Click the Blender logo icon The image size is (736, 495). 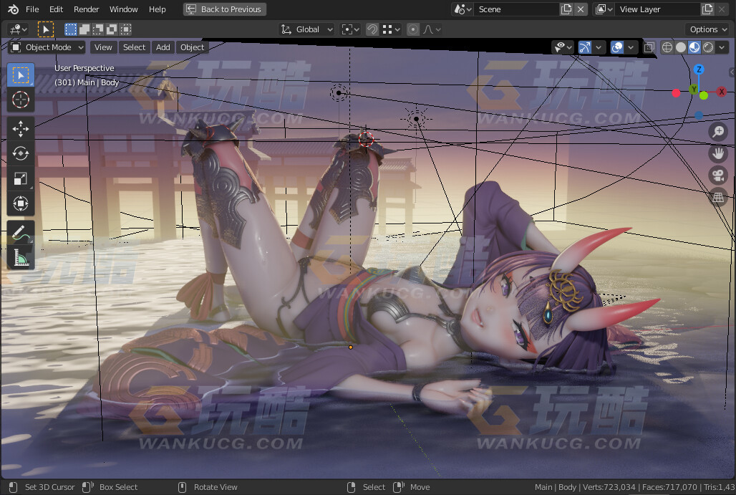[x=13, y=9]
